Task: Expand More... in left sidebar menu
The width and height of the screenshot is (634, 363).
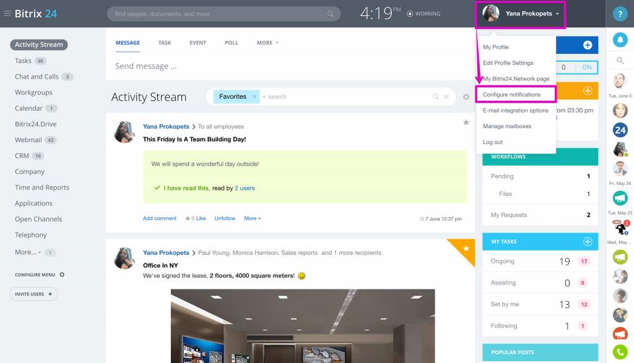Action: tap(28, 252)
